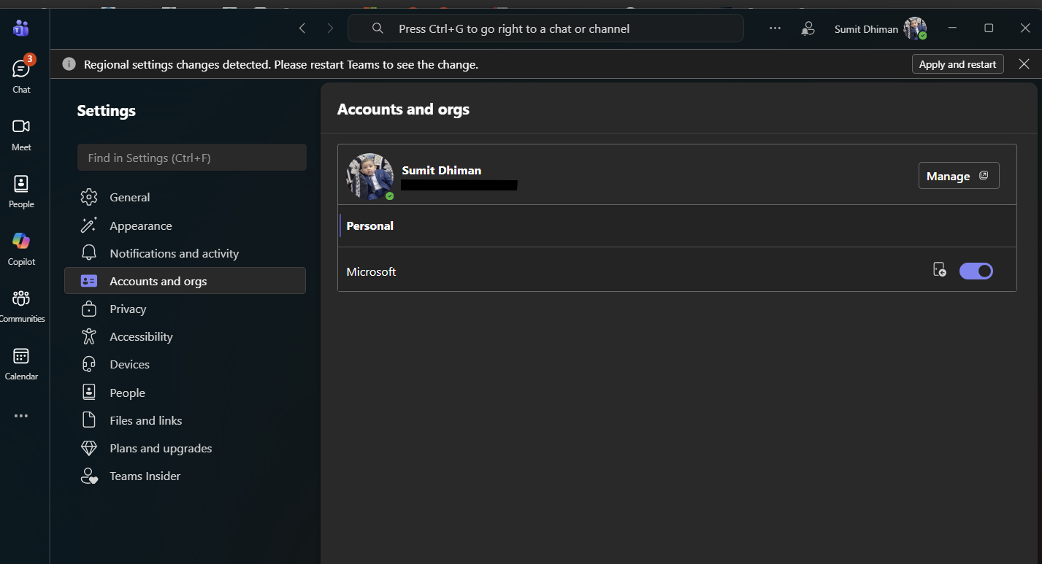Focus the Find in Settings field

click(x=192, y=158)
